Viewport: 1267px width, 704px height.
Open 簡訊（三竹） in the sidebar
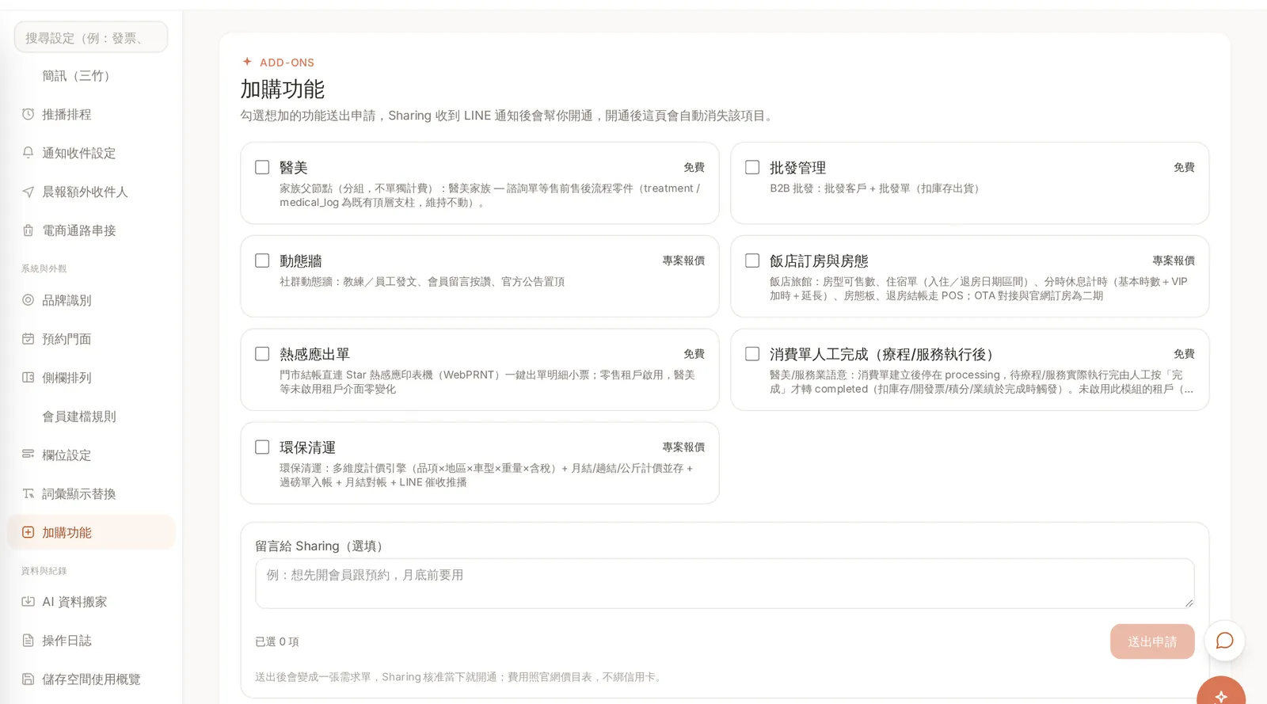[x=91, y=76]
